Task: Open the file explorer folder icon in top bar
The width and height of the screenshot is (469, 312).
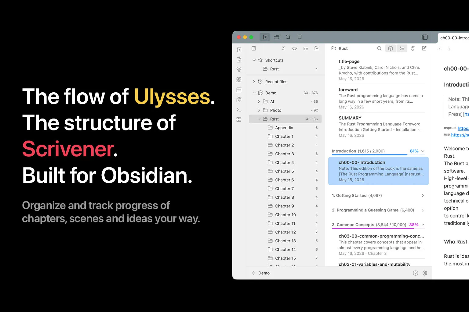Action: (x=276, y=37)
